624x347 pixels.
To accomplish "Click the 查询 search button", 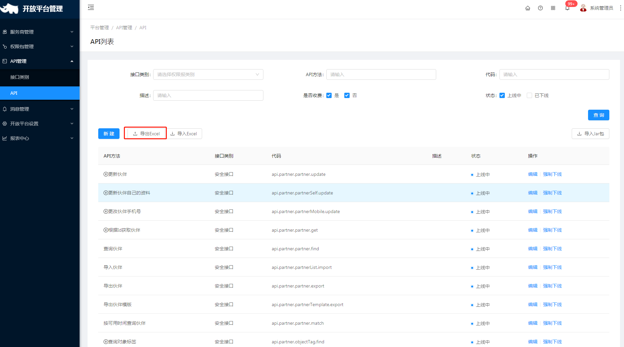I will pos(599,115).
